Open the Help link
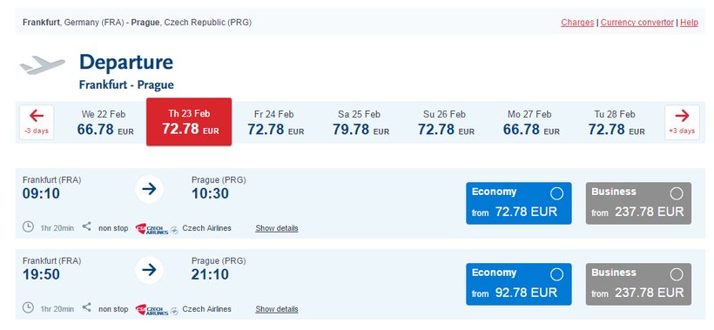Screen dimensions: 714x330 tap(689, 23)
